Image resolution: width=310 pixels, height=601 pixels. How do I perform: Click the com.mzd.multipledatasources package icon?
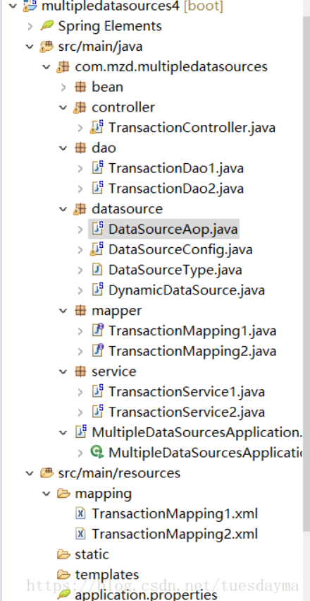63,66
